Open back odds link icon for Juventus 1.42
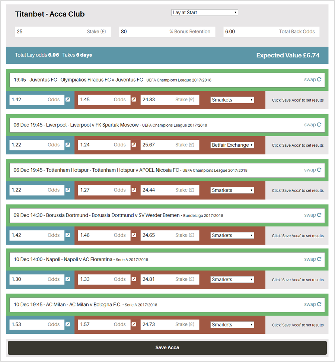The image size is (335, 362). [68, 99]
